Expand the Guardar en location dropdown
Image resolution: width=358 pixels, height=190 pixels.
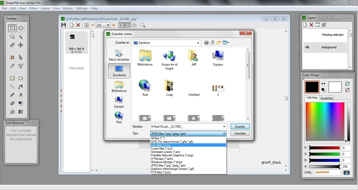(x=198, y=43)
